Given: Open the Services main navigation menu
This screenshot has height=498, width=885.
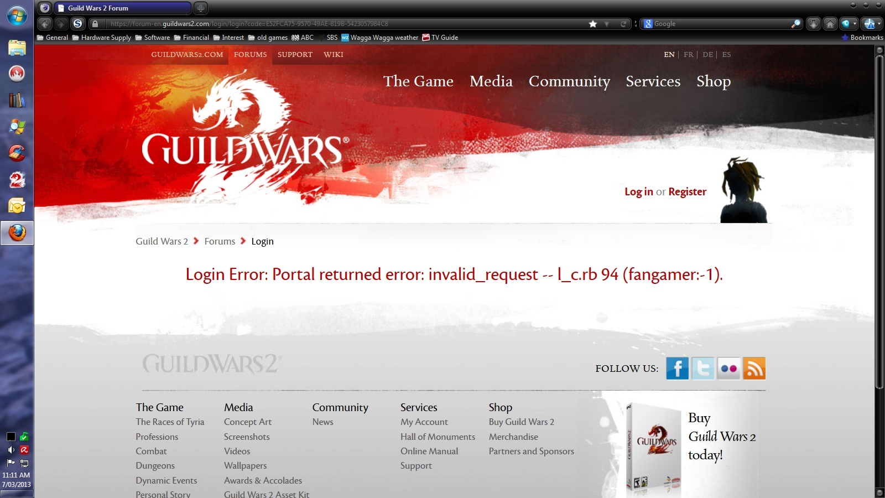Looking at the screenshot, I should (653, 81).
